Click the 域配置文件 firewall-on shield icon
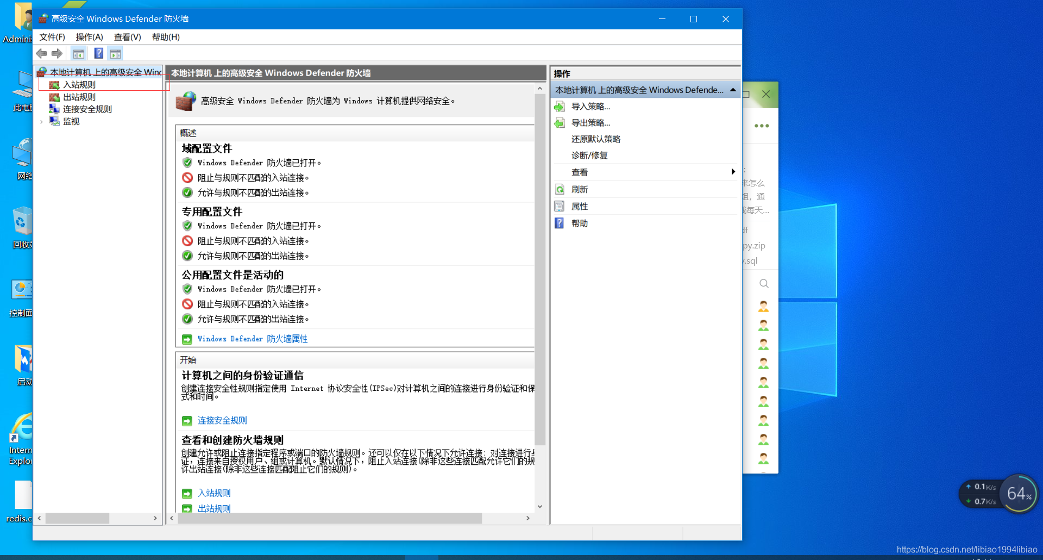This screenshot has width=1043, height=560. [x=187, y=163]
